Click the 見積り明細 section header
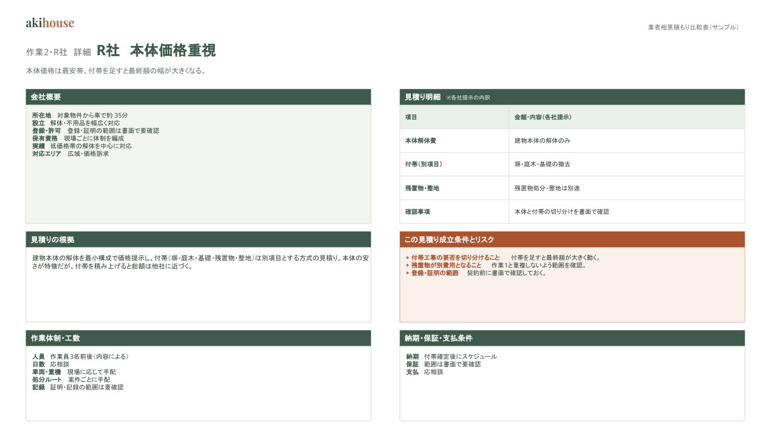The height and width of the screenshot is (431, 767). (572, 97)
